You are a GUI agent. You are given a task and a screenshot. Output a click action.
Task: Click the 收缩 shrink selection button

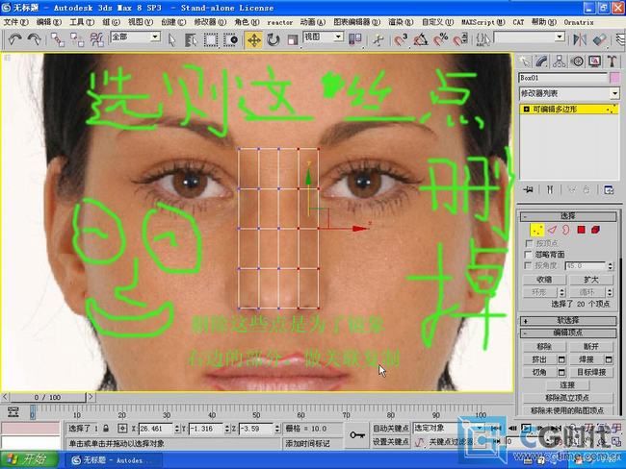[x=544, y=280]
